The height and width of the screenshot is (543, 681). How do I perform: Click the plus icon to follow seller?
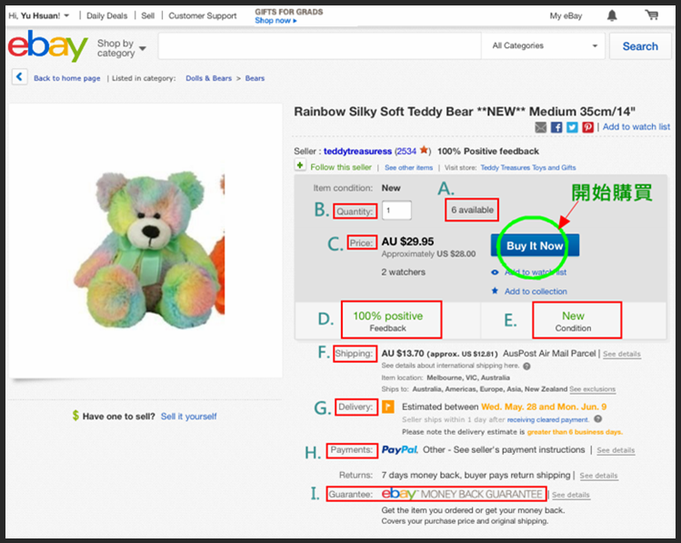pyautogui.click(x=300, y=166)
